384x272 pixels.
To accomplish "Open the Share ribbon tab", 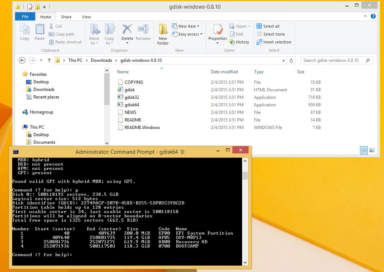I will pyautogui.click(x=66, y=17).
